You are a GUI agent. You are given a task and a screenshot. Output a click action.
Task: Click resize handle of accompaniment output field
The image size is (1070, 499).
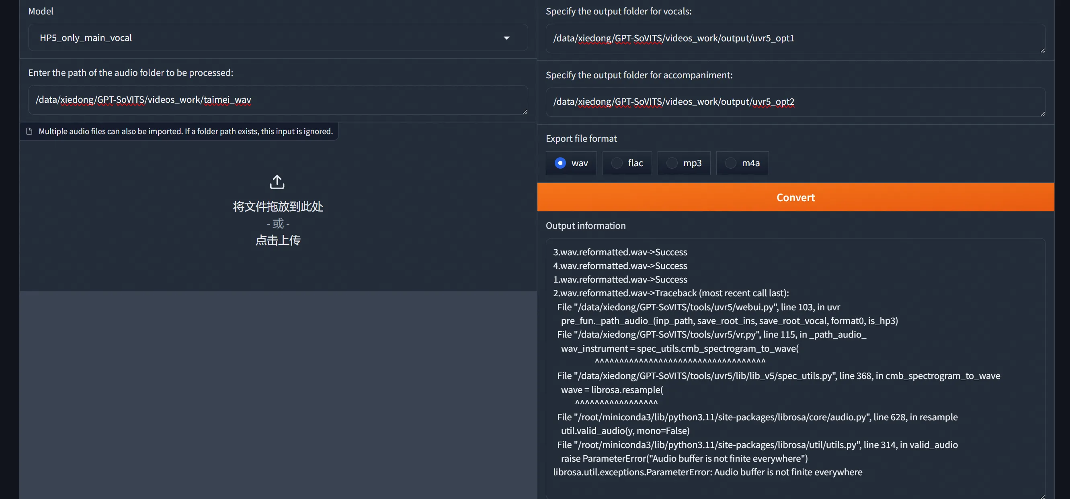(1042, 114)
